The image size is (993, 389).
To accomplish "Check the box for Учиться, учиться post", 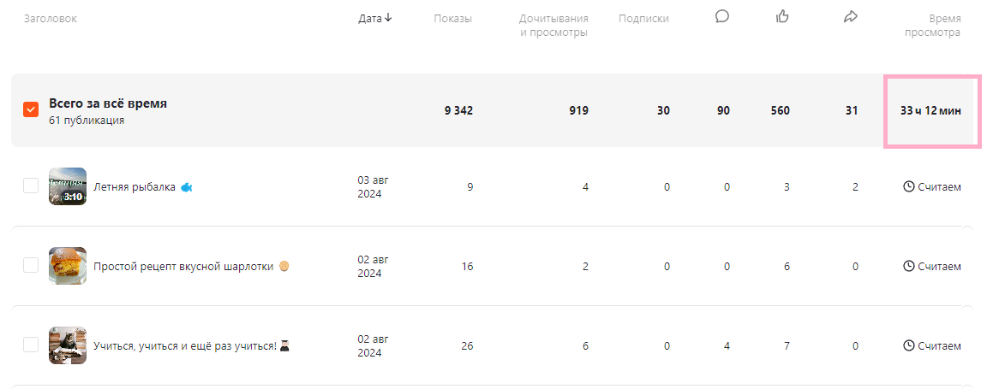I will click(x=31, y=345).
